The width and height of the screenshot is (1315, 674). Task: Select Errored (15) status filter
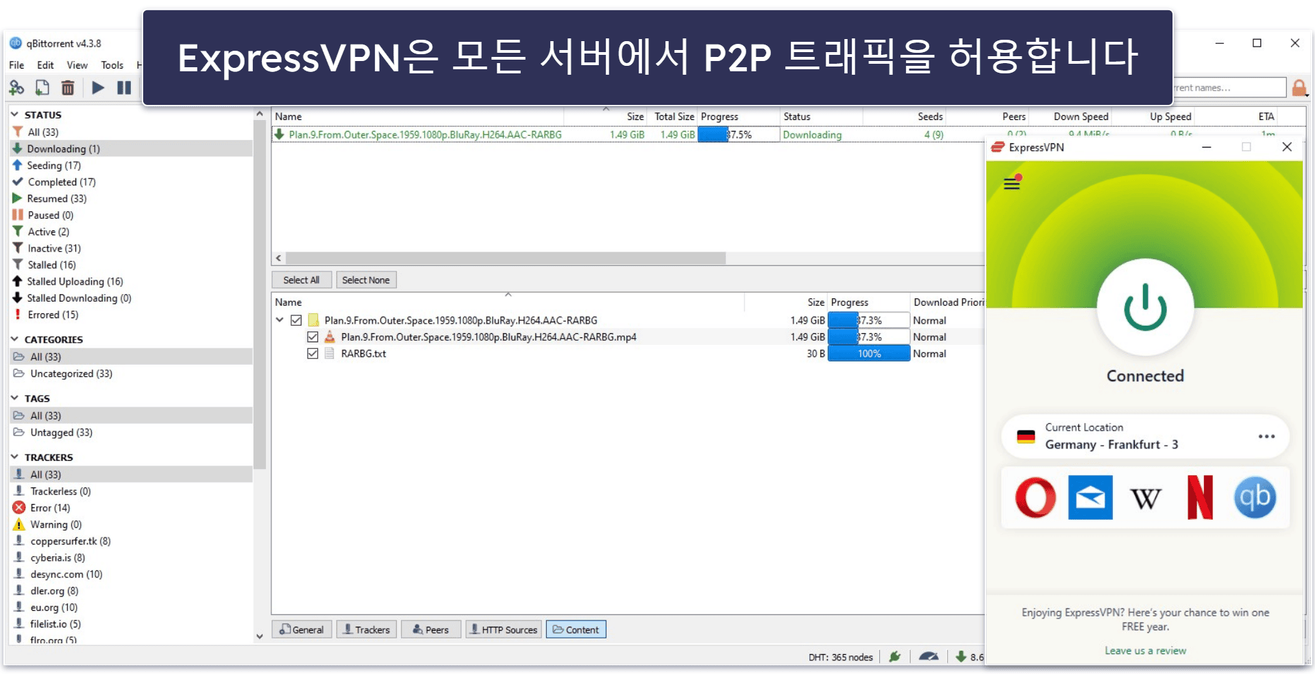coord(131,315)
